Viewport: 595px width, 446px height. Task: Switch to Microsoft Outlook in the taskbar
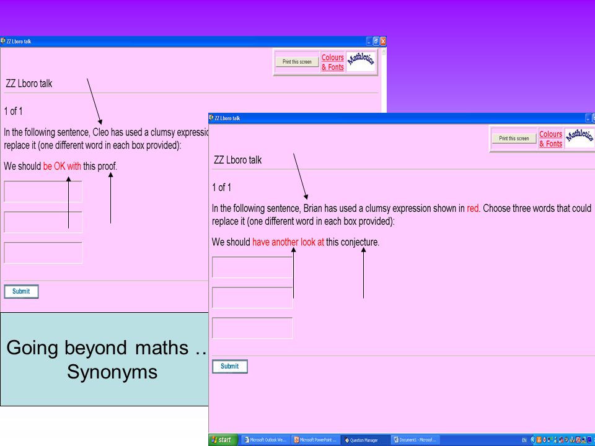coord(265,440)
